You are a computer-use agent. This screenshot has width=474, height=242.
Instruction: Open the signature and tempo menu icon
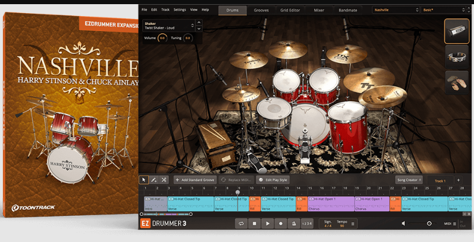(353, 224)
